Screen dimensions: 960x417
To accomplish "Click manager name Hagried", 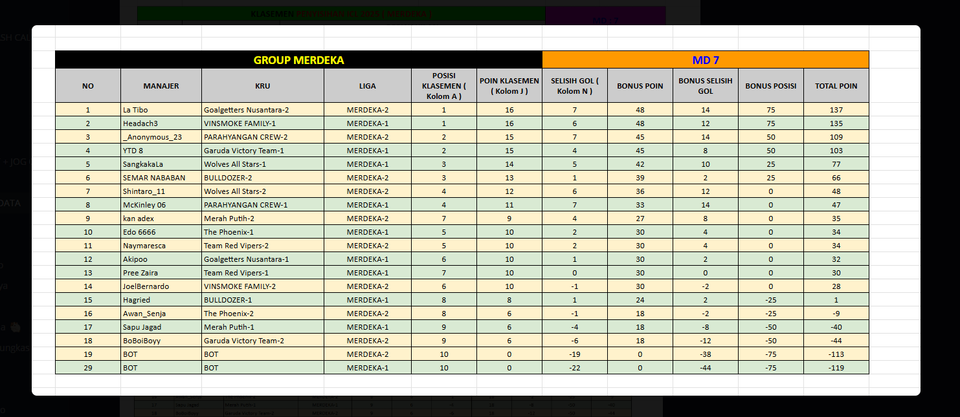I will coord(161,300).
